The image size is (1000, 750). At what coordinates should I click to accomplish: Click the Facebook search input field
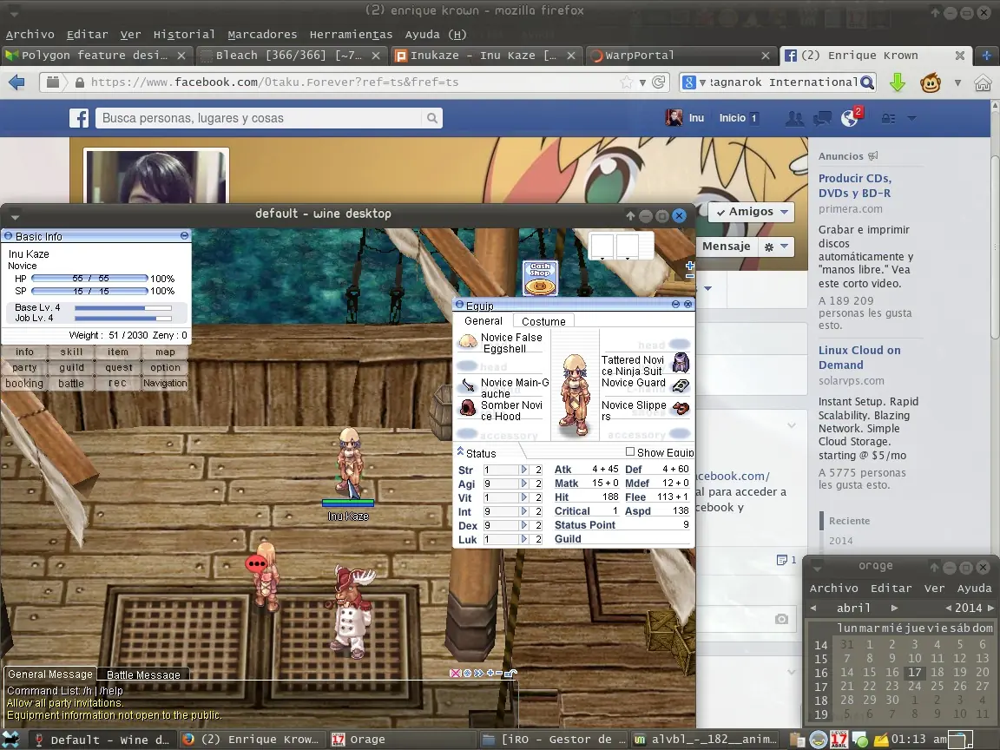259,118
